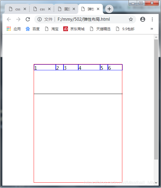Click flex box item 4
This screenshot has width=161, height=188.
click(89, 67)
